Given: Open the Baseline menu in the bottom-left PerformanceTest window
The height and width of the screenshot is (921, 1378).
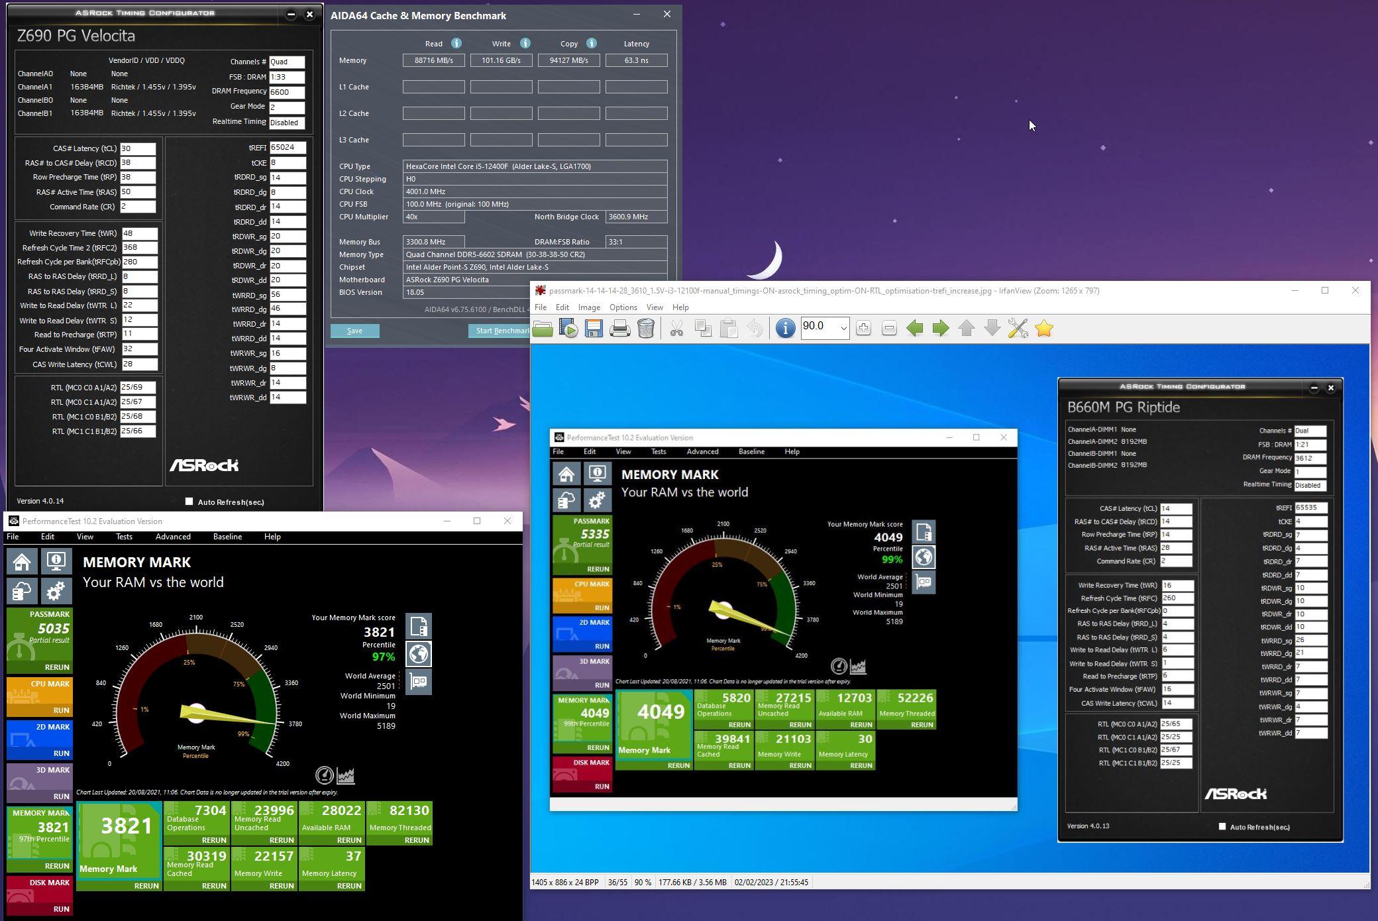Looking at the screenshot, I should (227, 537).
